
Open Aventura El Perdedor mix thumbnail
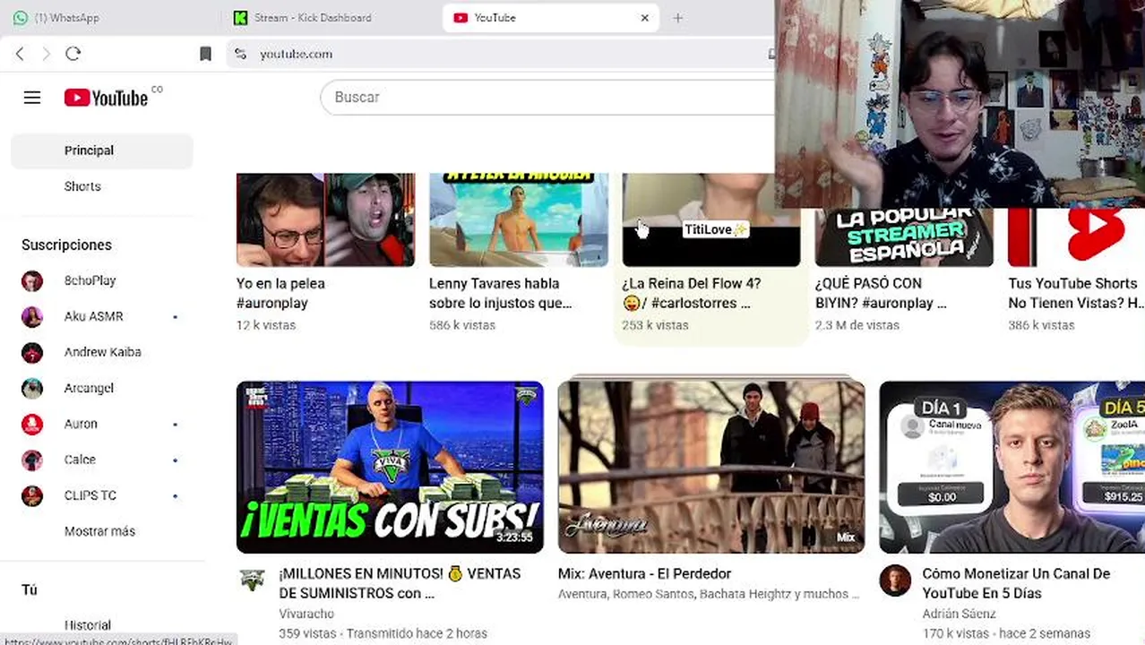711,467
